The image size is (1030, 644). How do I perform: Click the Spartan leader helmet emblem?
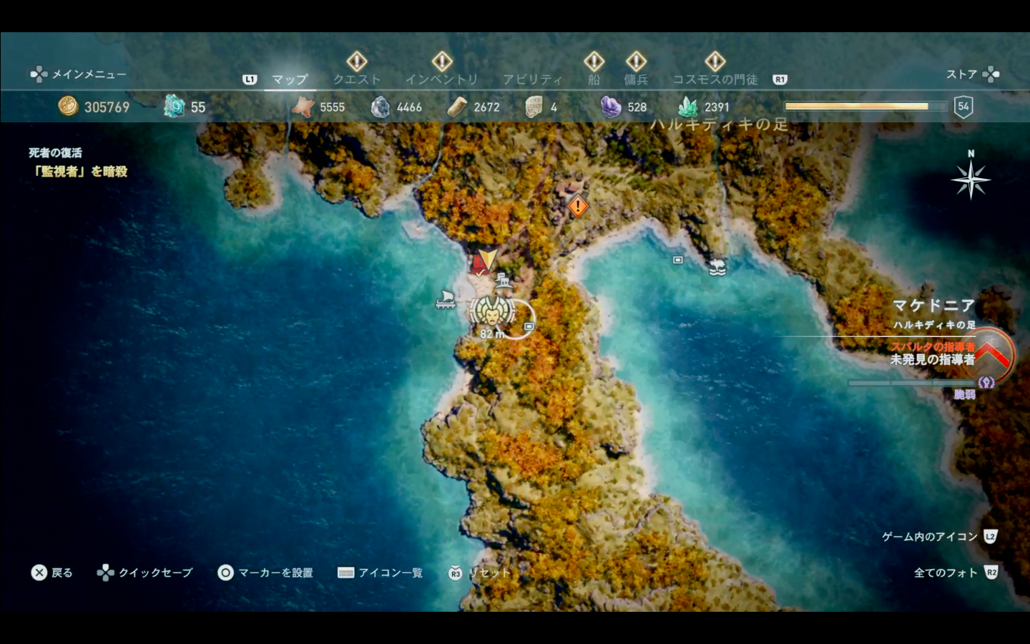[x=991, y=354]
